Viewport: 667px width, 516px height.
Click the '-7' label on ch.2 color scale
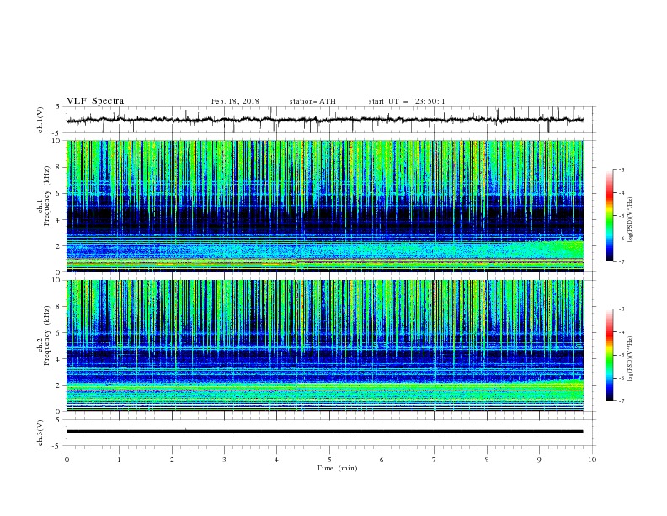[x=621, y=401]
